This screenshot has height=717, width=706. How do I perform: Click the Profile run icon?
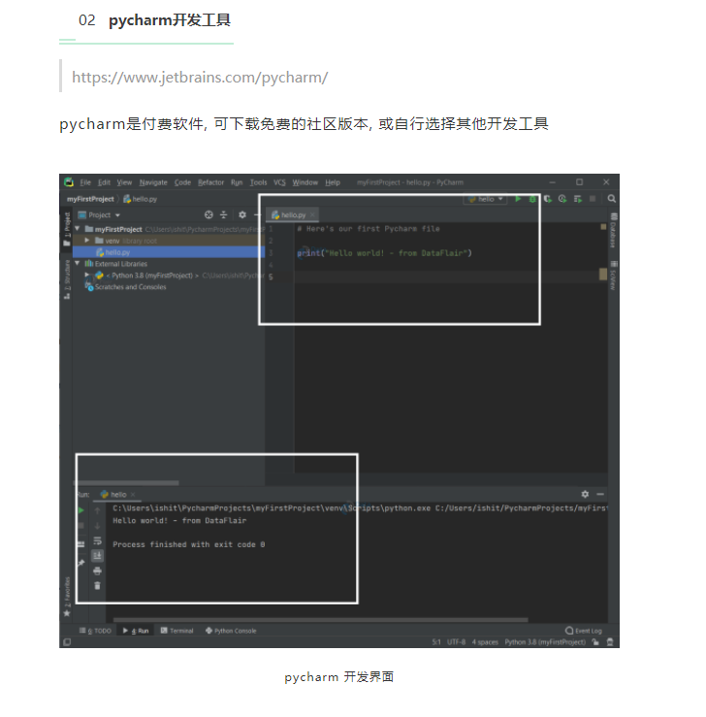click(x=562, y=199)
